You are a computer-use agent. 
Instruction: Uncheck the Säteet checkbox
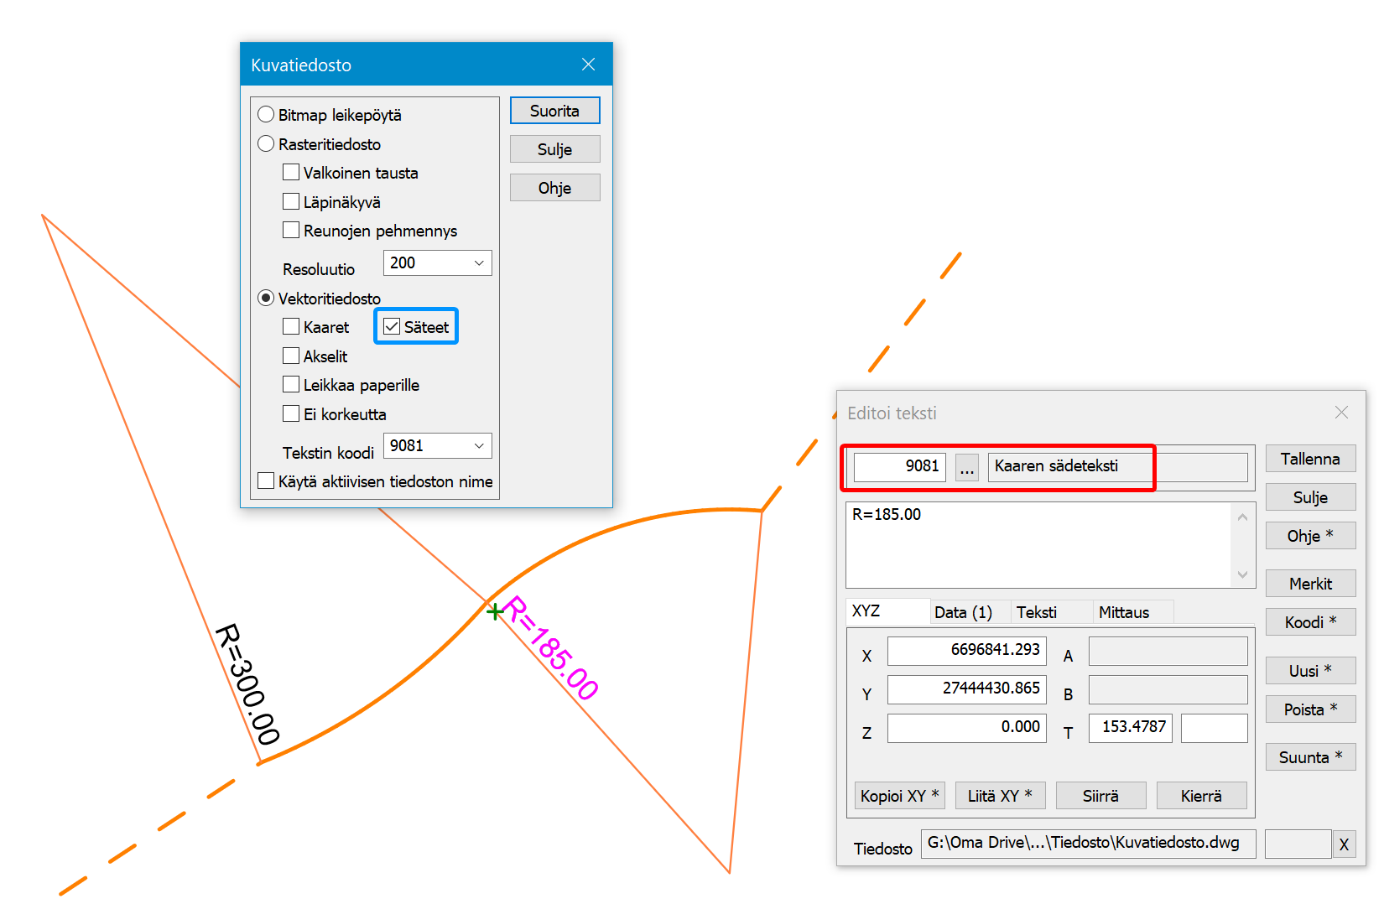click(x=392, y=326)
